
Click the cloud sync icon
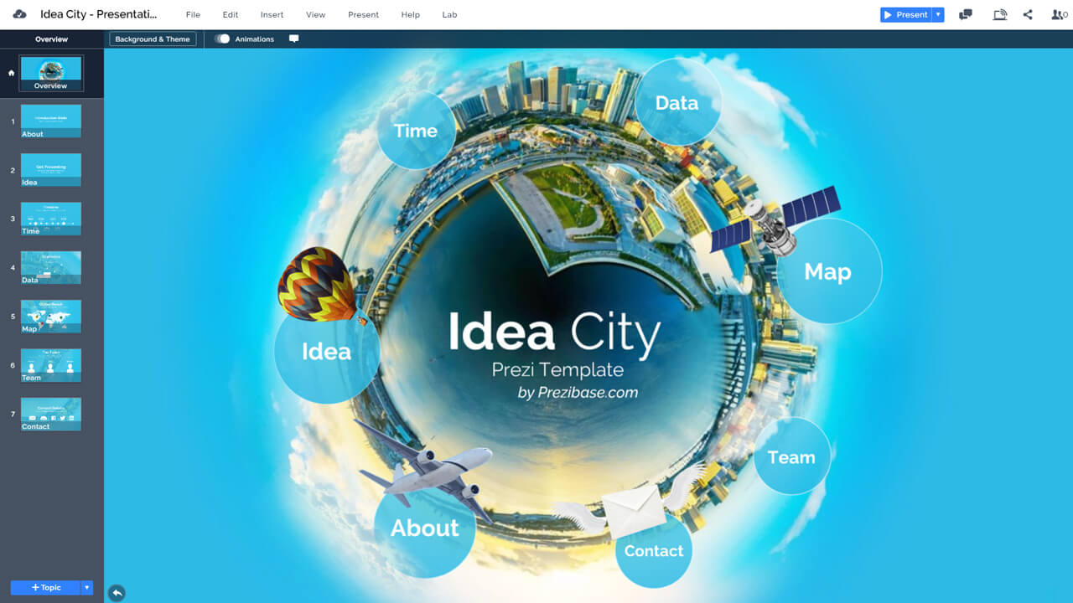pyautogui.click(x=20, y=14)
